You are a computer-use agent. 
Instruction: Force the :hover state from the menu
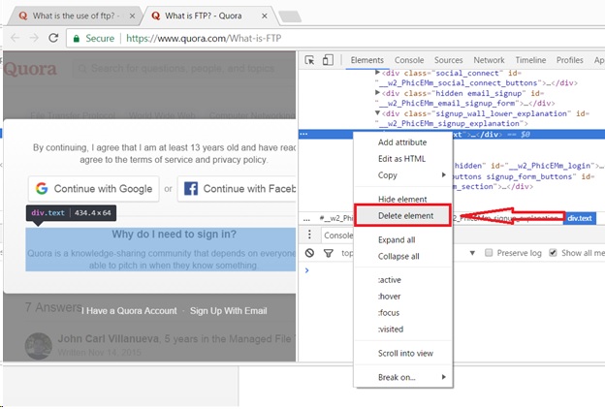[402, 297]
